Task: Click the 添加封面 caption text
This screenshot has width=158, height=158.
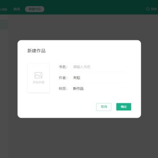Action: (39, 82)
